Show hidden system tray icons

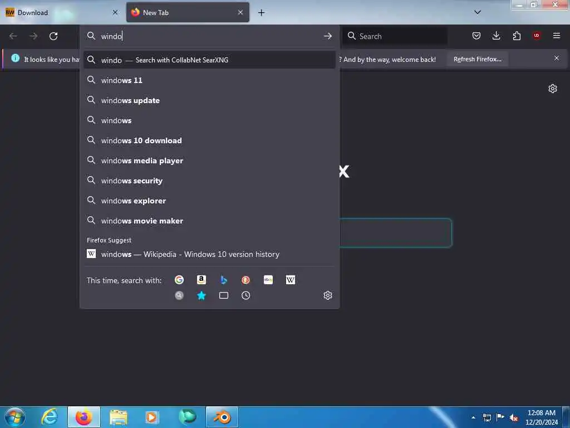point(473,417)
